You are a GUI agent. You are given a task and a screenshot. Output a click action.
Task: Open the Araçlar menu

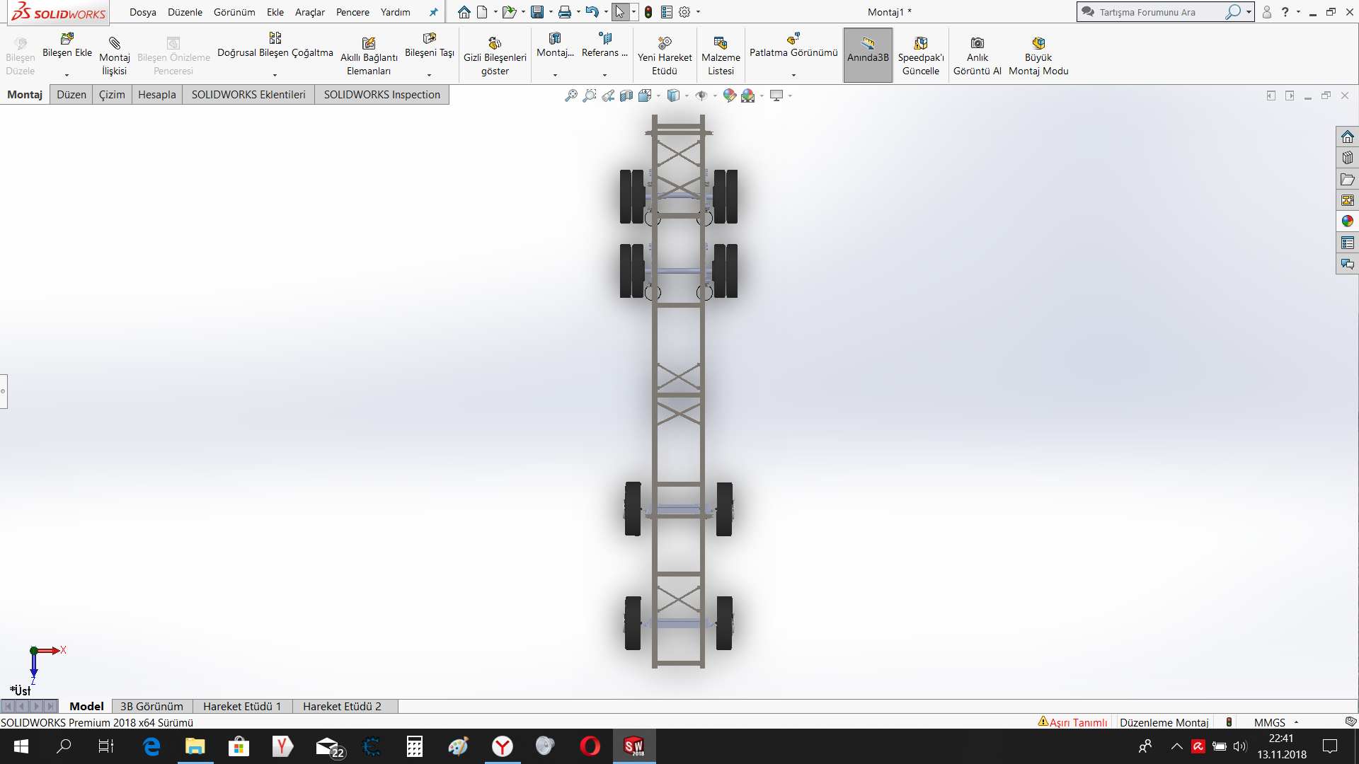point(310,12)
